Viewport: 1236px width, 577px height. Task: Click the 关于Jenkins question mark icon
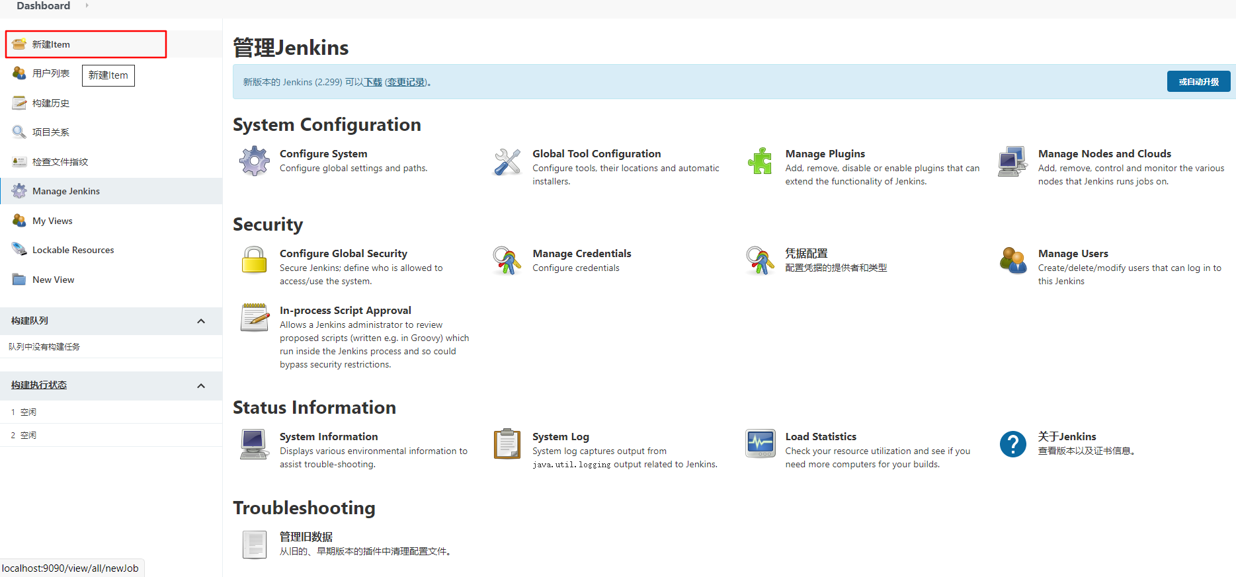click(1012, 444)
